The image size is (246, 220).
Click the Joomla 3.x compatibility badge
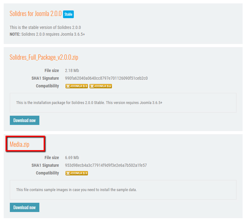point(101,86)
